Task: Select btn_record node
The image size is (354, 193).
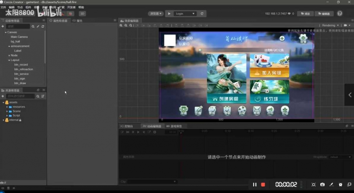Action: [21, 65]
